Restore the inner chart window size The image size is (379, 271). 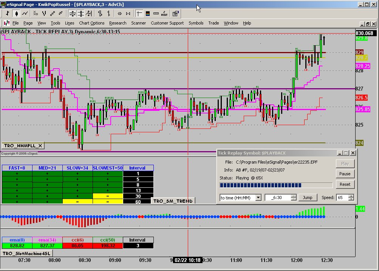click(x=368, y=24)
